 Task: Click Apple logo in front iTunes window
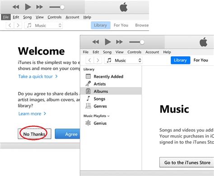point(204,42)
